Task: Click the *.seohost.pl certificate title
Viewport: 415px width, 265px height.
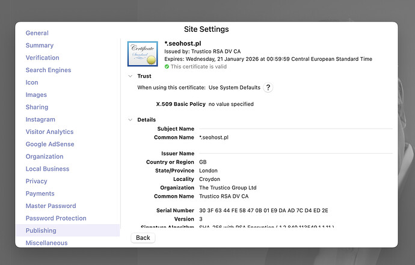Action: pos(183,43)
